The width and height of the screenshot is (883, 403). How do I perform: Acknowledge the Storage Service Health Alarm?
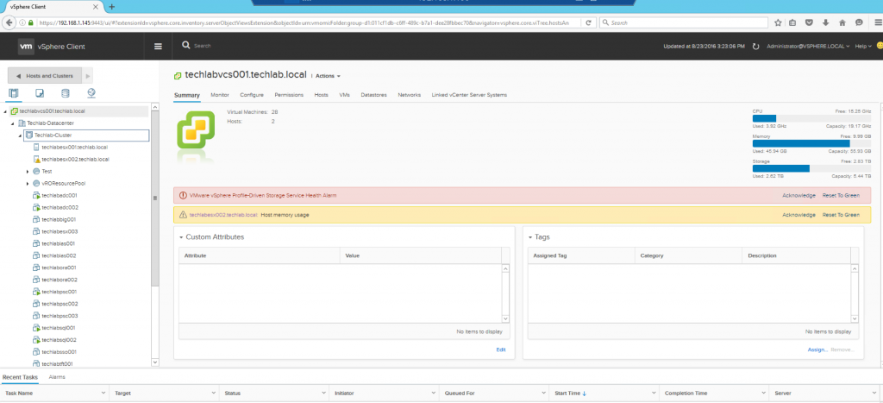coord(798,196)
